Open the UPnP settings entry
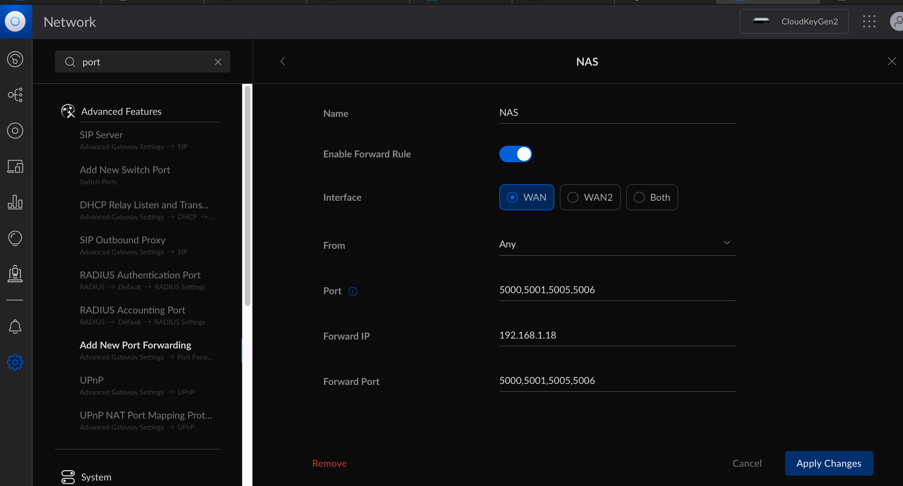The image size is (903, 486). [92, 380]
